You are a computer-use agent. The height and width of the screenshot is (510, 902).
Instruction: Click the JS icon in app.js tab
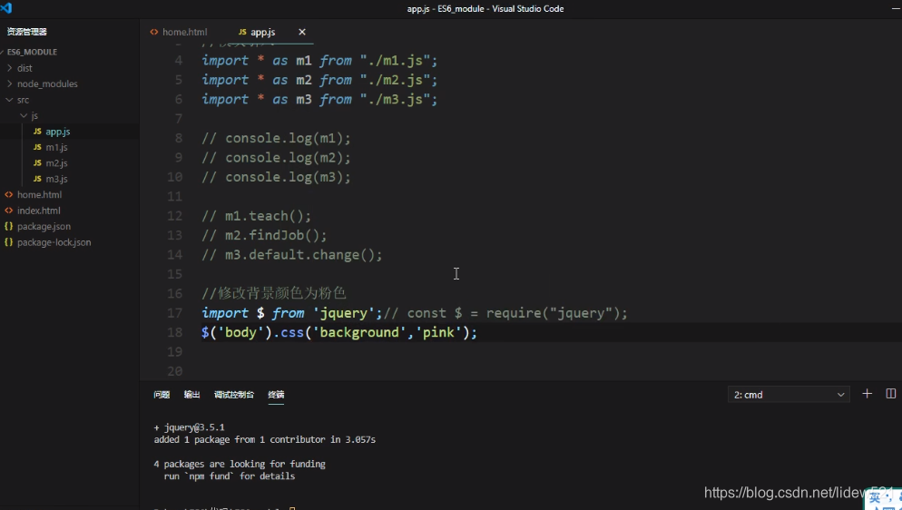[x=242, y=32]
